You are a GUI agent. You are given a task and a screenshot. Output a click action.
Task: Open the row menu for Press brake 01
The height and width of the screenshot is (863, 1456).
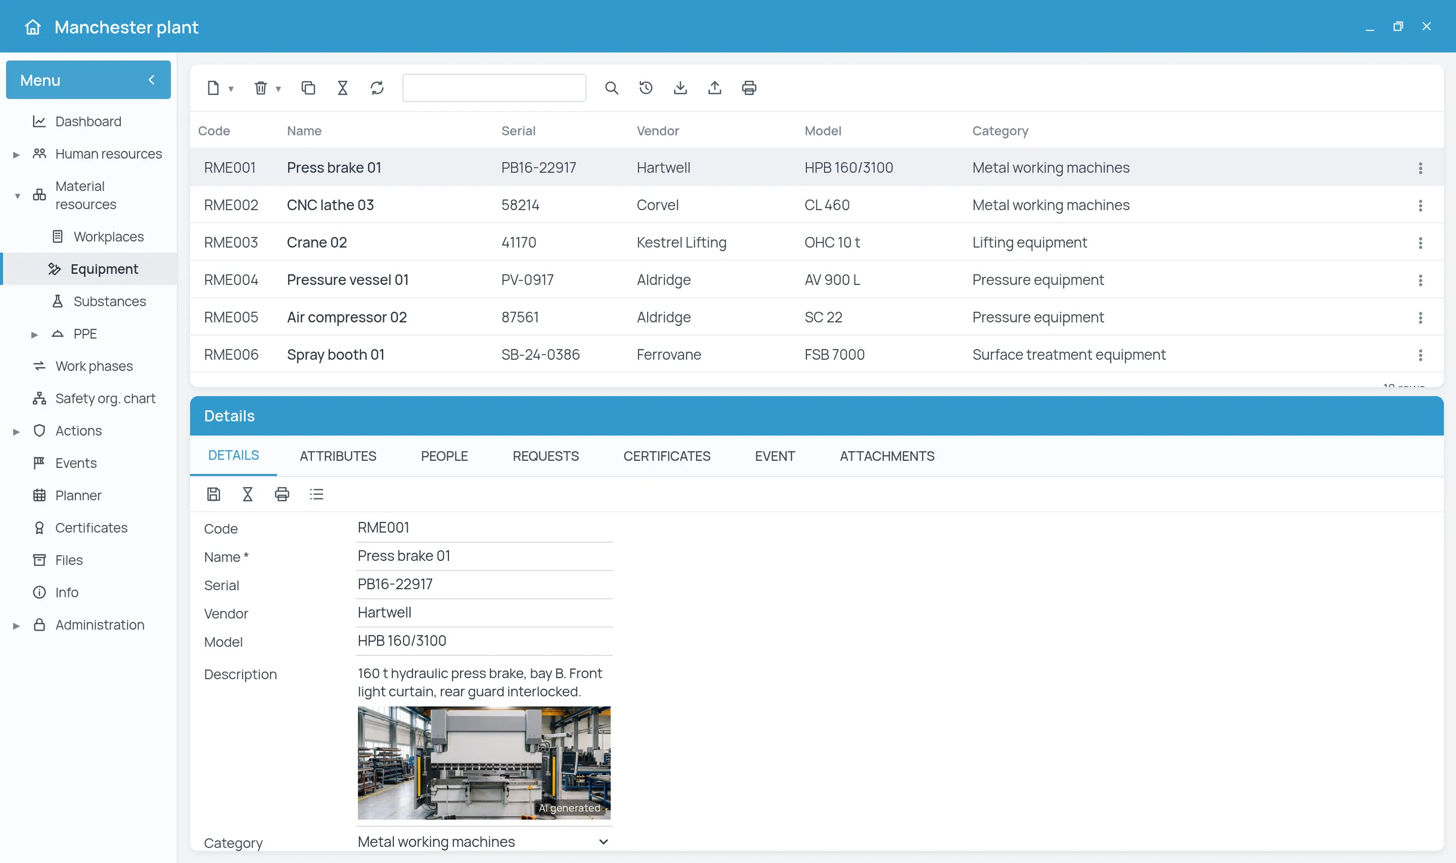point(1421,168)
